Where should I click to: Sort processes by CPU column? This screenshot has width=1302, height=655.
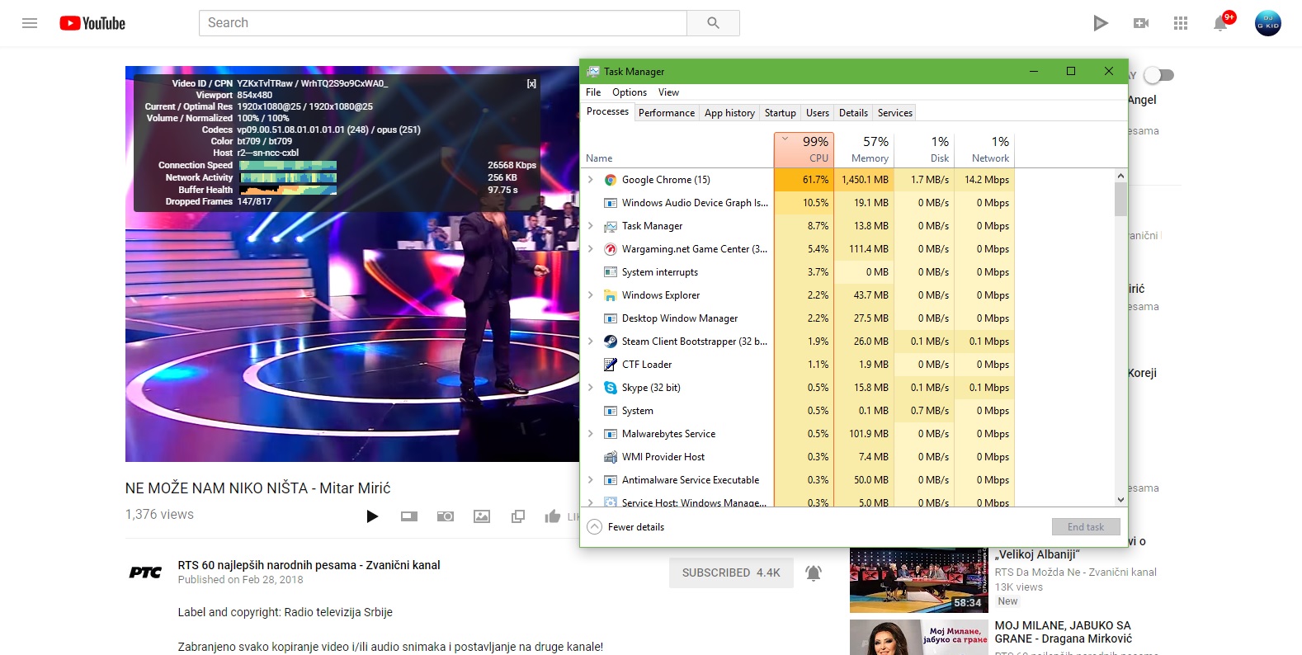(x=804, y=149)
